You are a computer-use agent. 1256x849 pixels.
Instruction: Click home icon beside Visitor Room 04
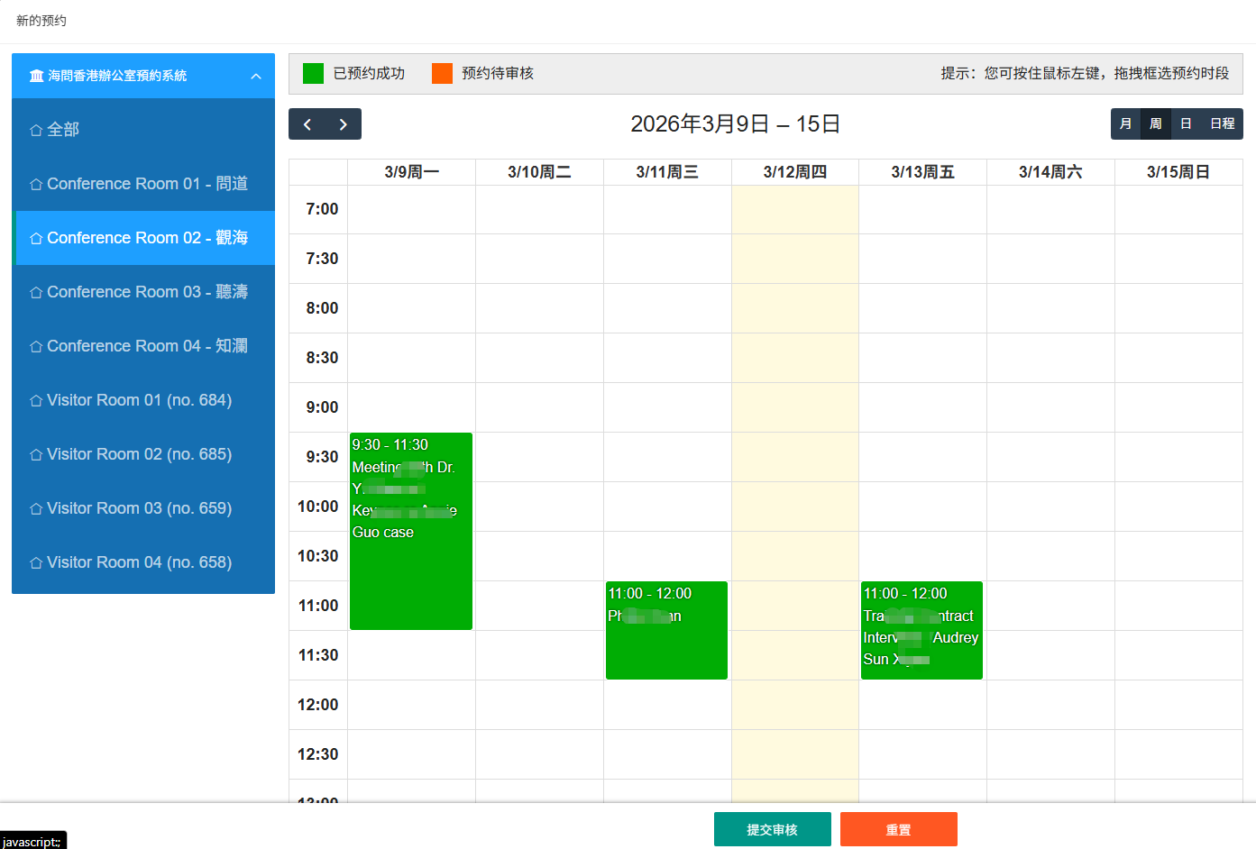click(36, 562)
